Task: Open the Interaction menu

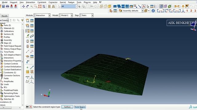Action: tap(30, 2)
